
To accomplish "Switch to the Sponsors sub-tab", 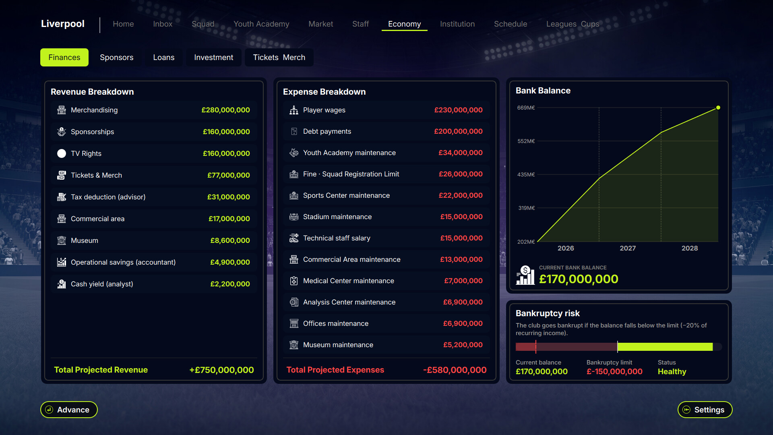I will (116, 57).
